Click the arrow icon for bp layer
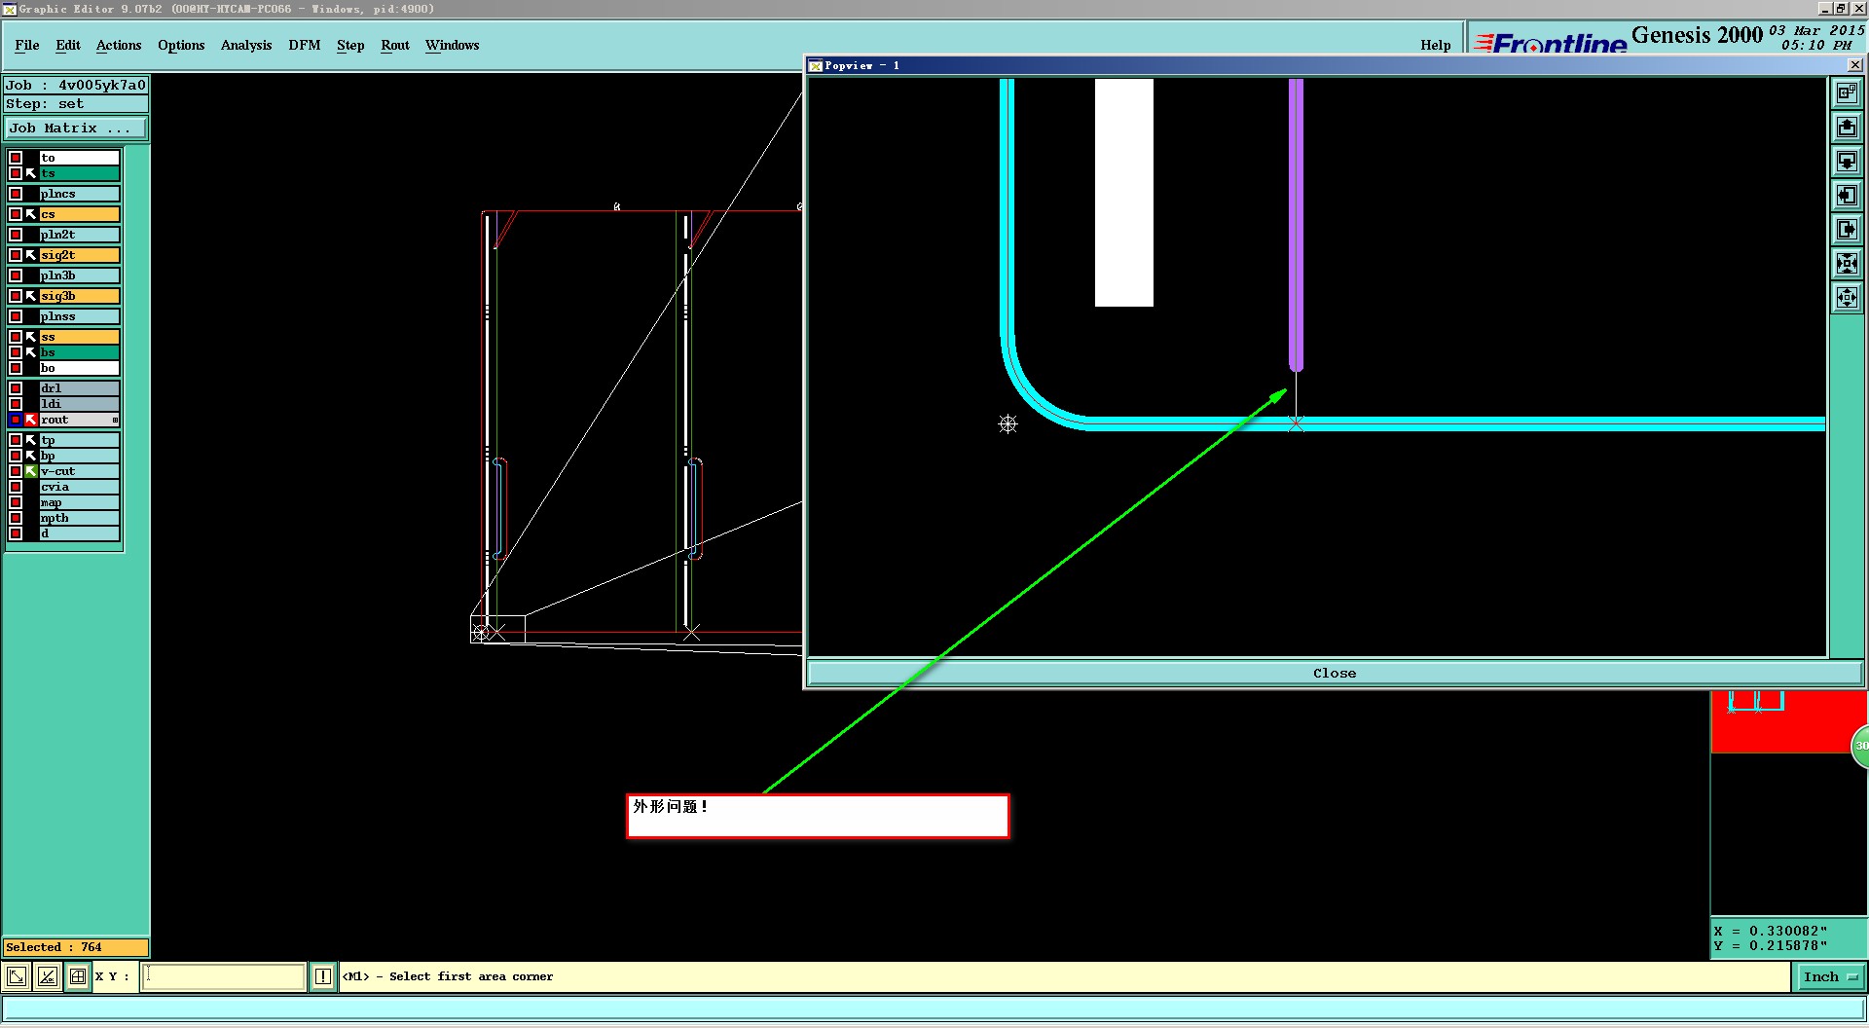 coord(31,456)
